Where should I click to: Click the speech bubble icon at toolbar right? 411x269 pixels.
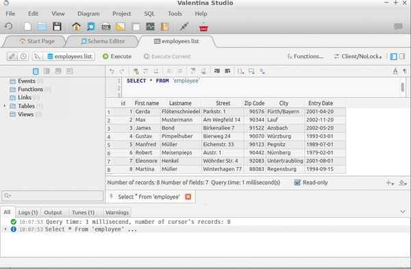pos(398,26)
